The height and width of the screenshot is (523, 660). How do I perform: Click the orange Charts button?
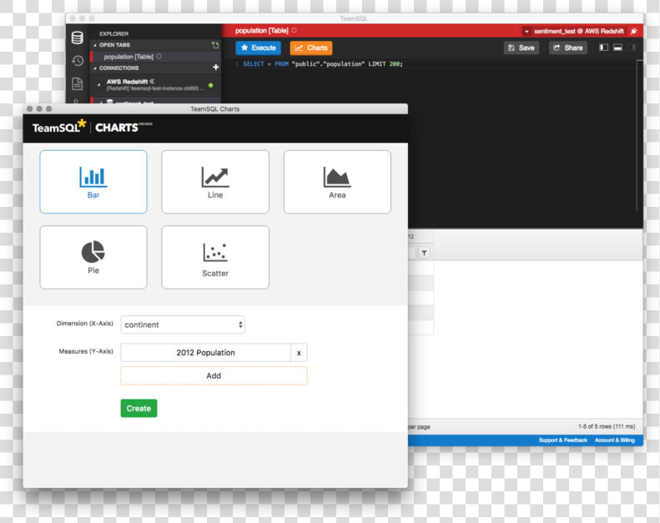(x=311, y=48)
